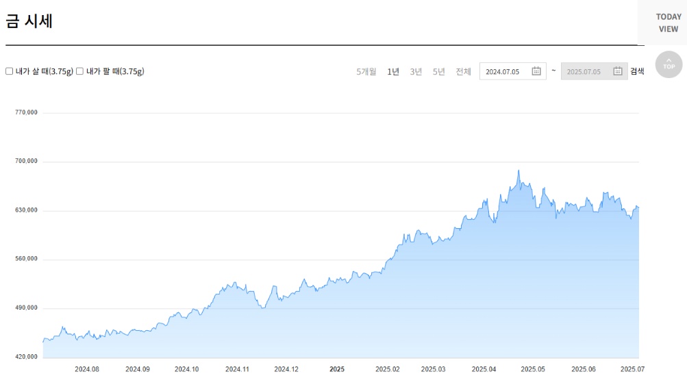The width and height of the screenshot is (687, 385).
Task: Select the 1년 period tab
Action: click(x=393, y=71)
